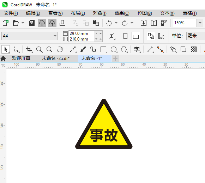Click the 159% zoom level field
The width and height of the screenshot is (205, 183).
click(185, 23)
